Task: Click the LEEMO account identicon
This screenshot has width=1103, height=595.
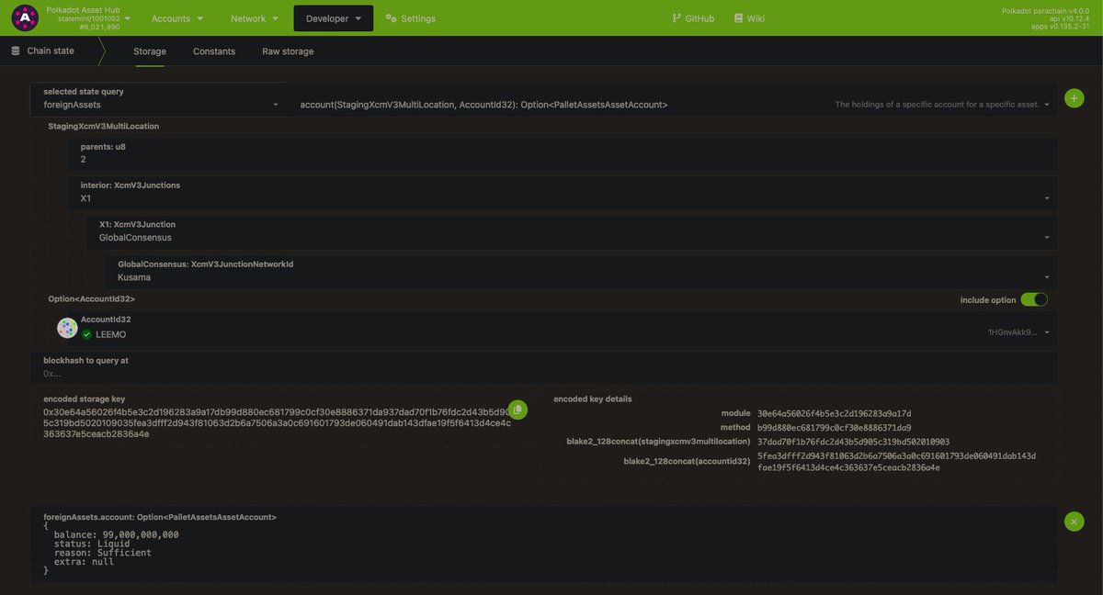Action: click(x=67, y=328)
